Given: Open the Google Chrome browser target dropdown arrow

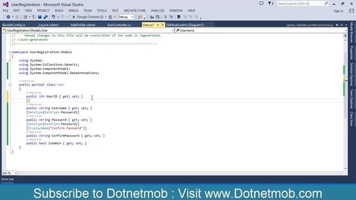Looking at the screenshot, I should coord(106,17).
